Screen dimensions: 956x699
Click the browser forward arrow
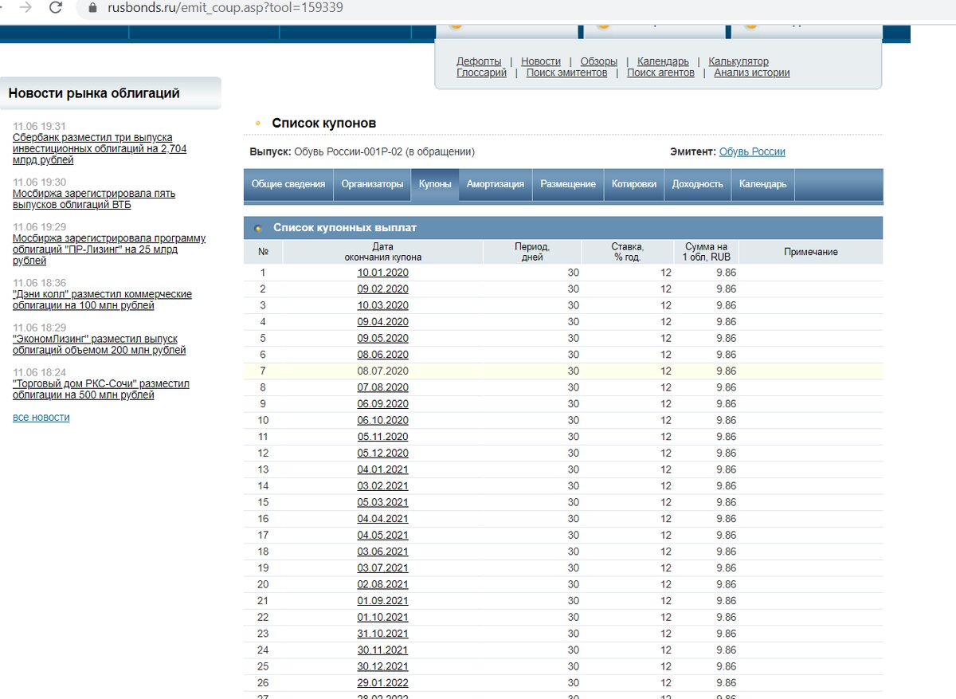coord(25,8)
